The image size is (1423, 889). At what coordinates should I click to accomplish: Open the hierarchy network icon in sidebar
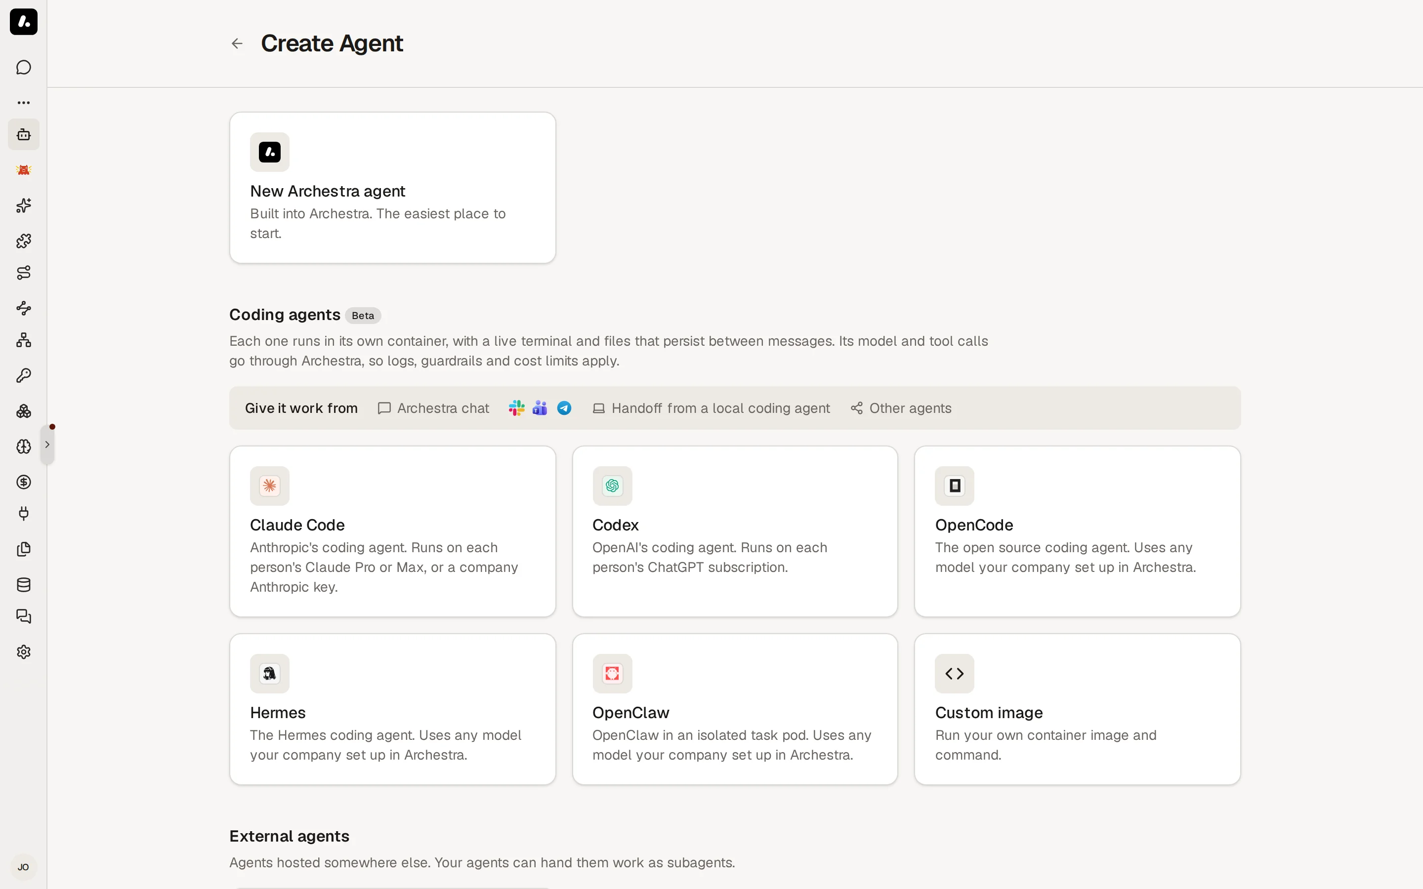click(24, 340)
